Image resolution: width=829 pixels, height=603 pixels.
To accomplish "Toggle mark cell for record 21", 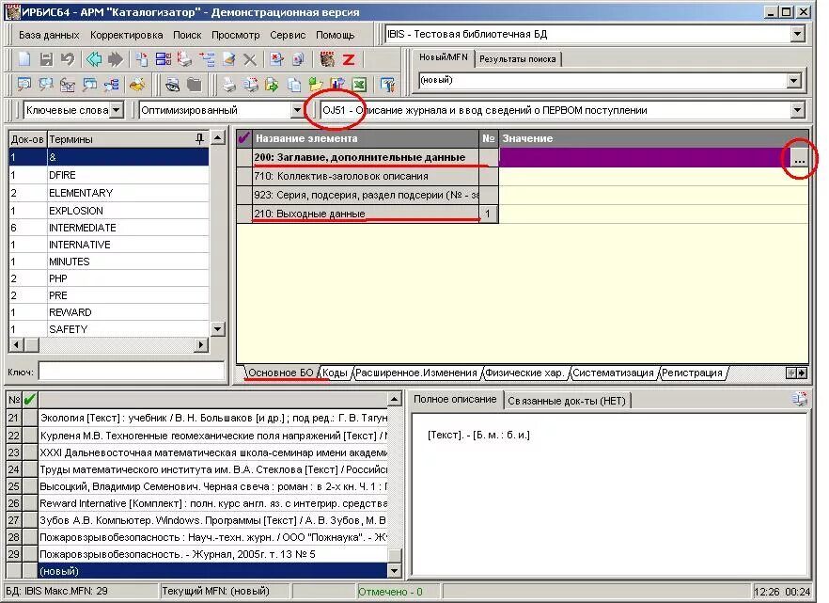I will [x=30, y=418].
